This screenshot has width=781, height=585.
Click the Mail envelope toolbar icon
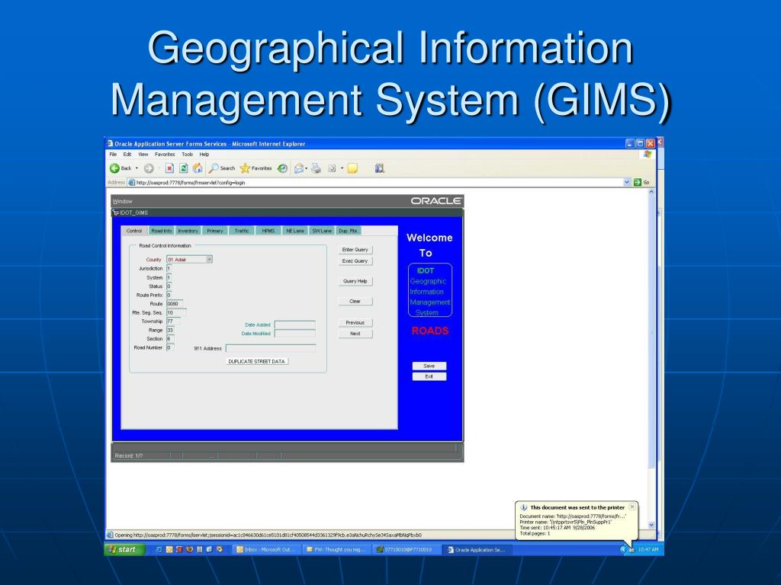(298, 168)
